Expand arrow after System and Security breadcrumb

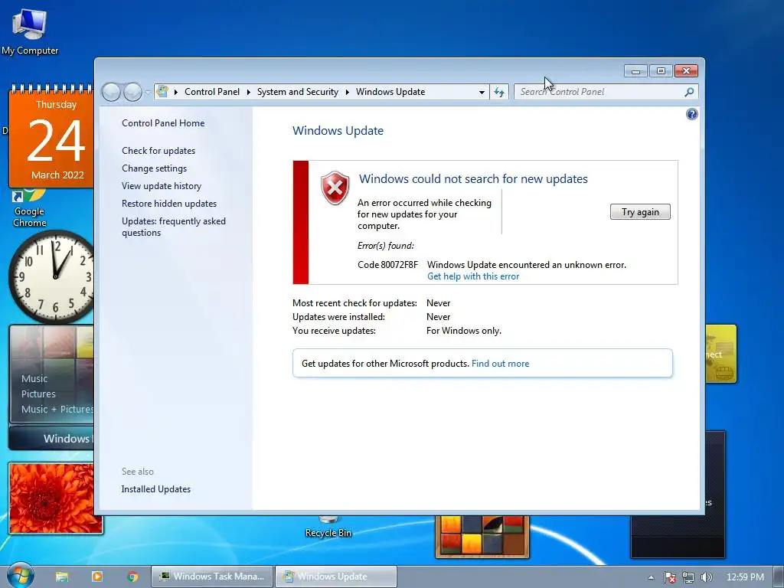[x=347, y=92]
